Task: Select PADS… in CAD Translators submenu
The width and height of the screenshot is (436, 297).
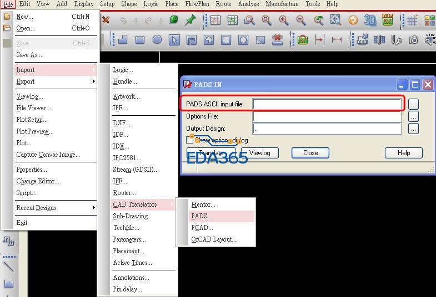Action: tap(222, 216)
